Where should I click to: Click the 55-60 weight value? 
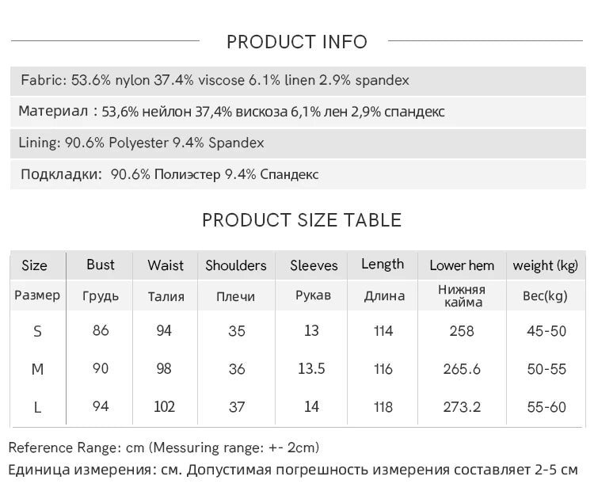546,407
